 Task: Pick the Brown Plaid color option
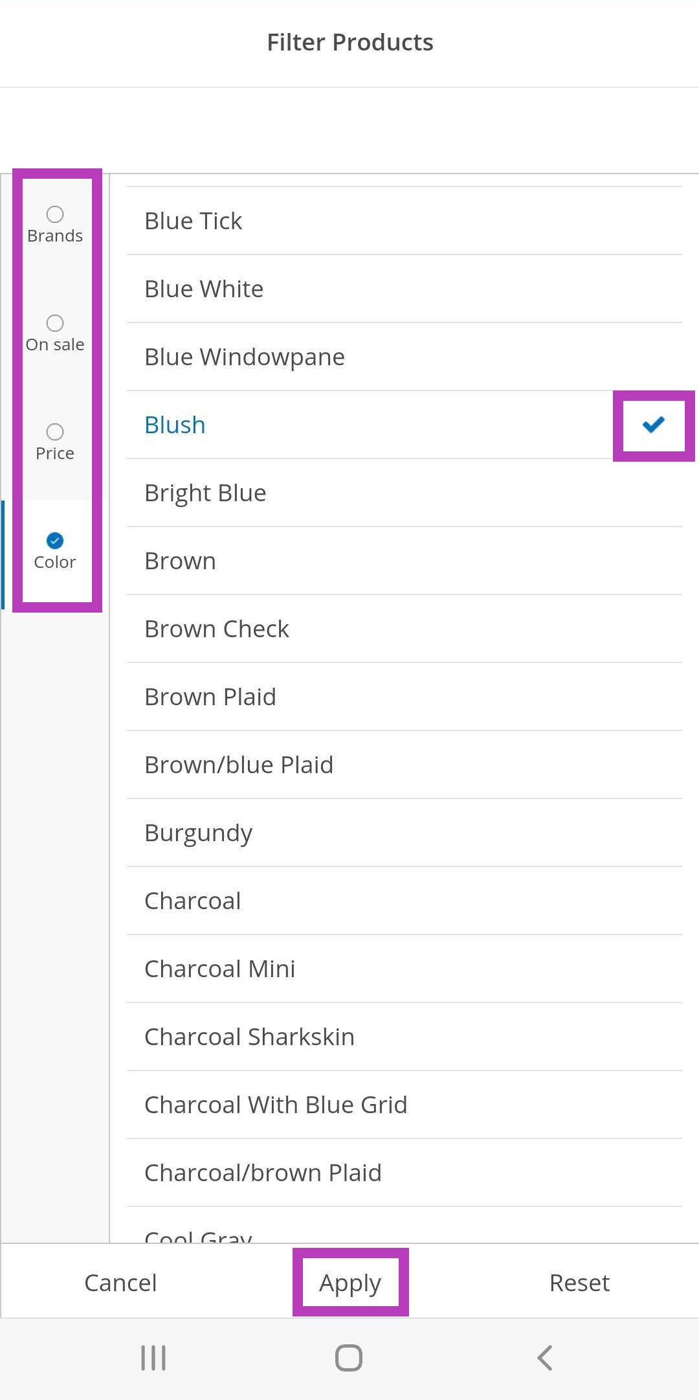point(210,697)
